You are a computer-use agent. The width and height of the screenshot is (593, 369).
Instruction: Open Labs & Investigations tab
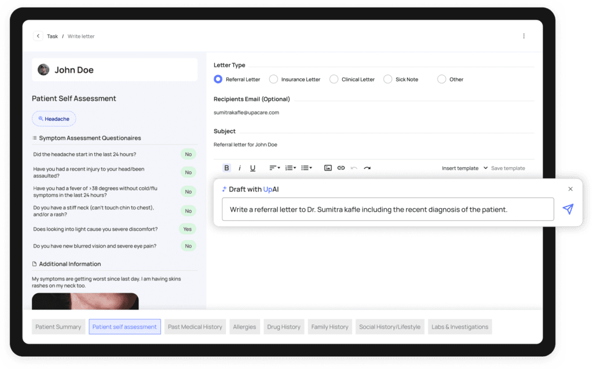pyautogui.click(x=460, y=327)
